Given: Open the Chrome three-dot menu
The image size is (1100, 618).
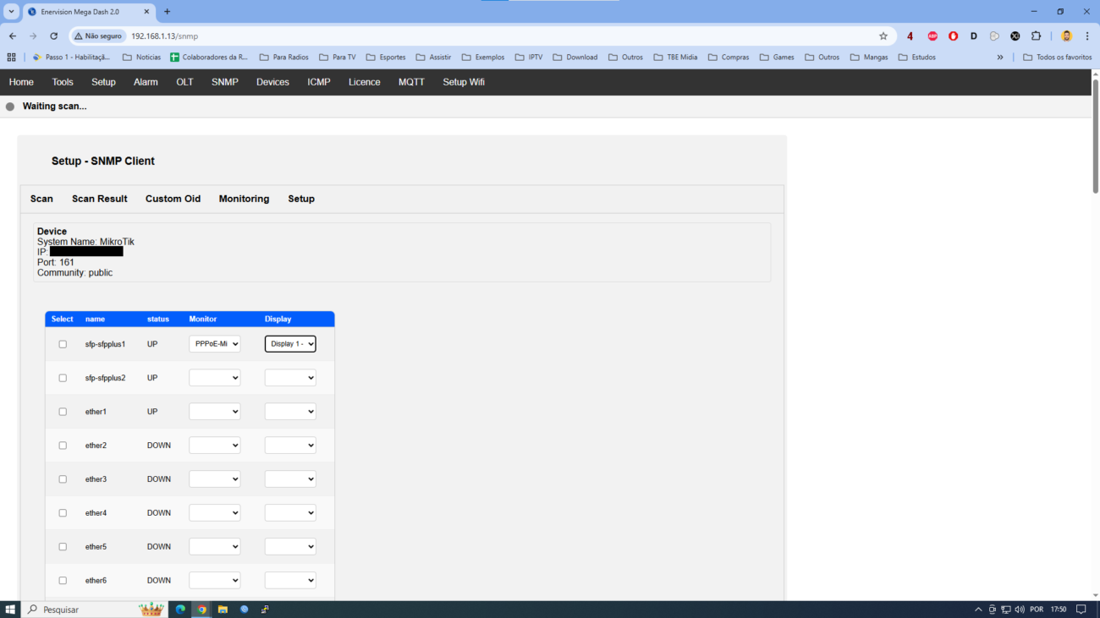Looking at the screenshot, I should [x=1087, y=36].
